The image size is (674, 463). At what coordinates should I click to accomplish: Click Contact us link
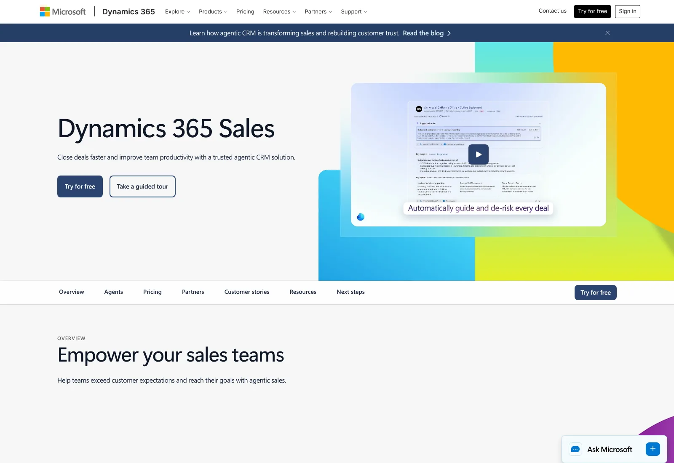click(x=552, y=11)
